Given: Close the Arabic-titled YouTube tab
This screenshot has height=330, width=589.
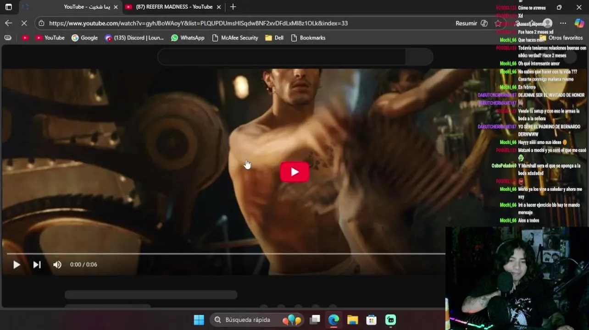Looking at the screenshot, I should [x=116, y=7].
